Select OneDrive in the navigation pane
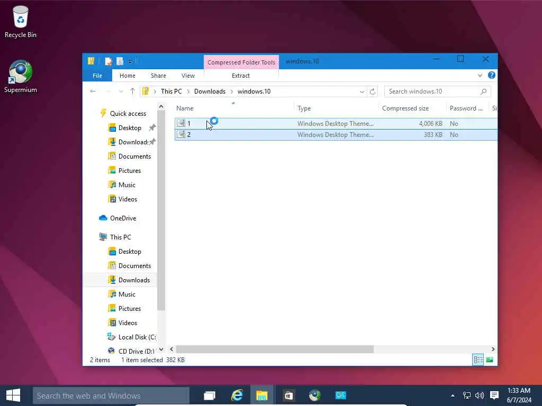 (x=123, y=218)
